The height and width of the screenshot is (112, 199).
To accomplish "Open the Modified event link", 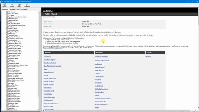I will click(148, 57).
